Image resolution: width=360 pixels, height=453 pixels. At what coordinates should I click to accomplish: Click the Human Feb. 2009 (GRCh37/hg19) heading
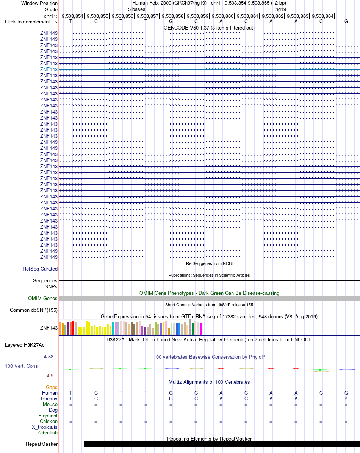(x=169, y=3)
